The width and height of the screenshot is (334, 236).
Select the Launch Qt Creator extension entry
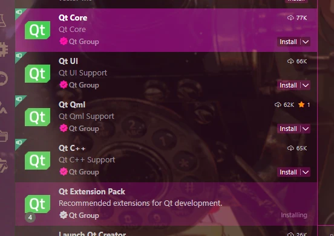pos(166,231)
